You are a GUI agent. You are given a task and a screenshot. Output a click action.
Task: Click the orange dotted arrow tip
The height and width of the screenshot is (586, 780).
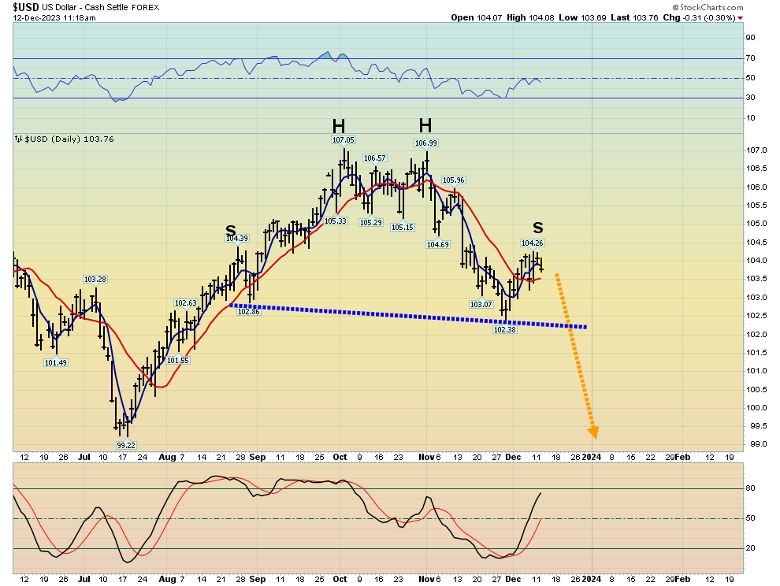click(x=592, y=432)
